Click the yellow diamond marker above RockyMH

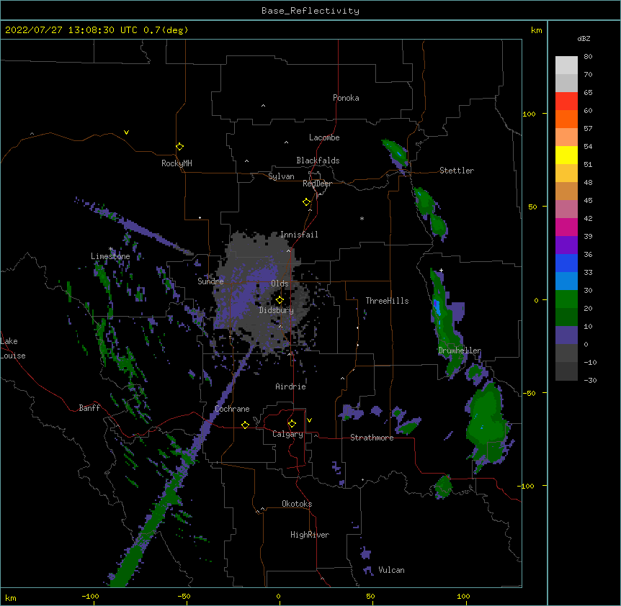tap(179, 147)
